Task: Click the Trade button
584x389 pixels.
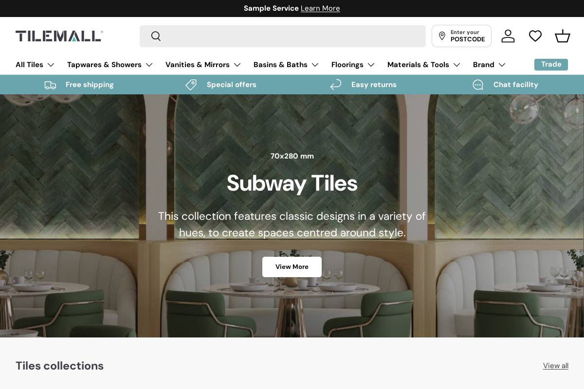Action: point(551,64)
